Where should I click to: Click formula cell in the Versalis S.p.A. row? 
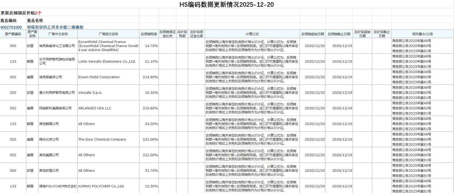pyautogui.click(x=252, y=93)
